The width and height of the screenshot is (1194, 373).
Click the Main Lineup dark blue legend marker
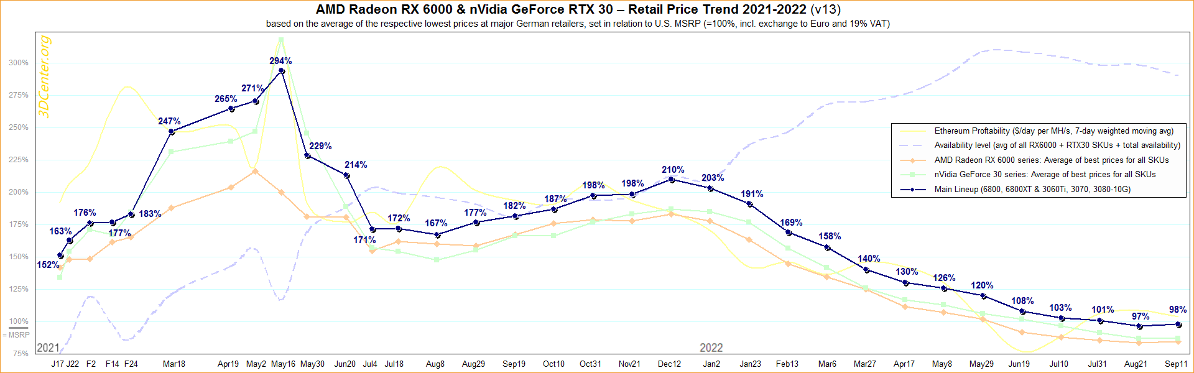912,190
